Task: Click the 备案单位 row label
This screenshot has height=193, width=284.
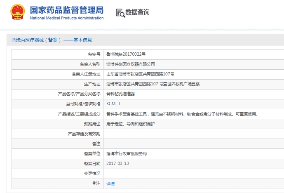Action: click(92, 154)
